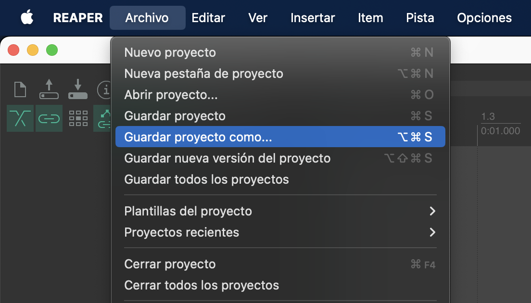531x303 pixels.
Task: Toggle item grouping link button
Action: (x=49, y=118)
